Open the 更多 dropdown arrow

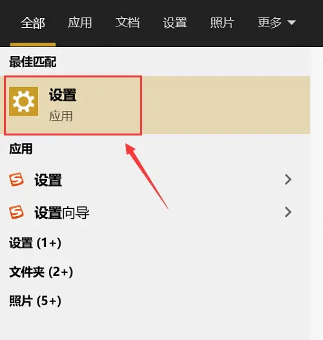point(291,23)
